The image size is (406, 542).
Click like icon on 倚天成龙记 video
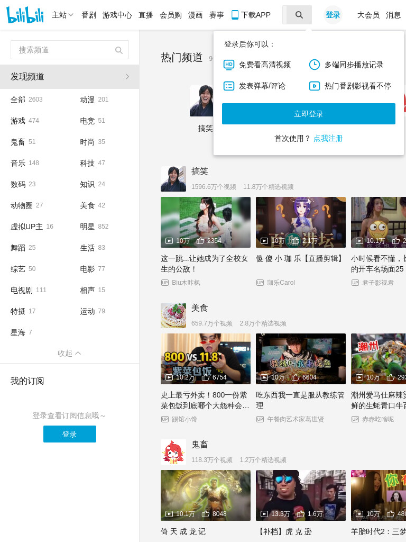coord(206,514)
